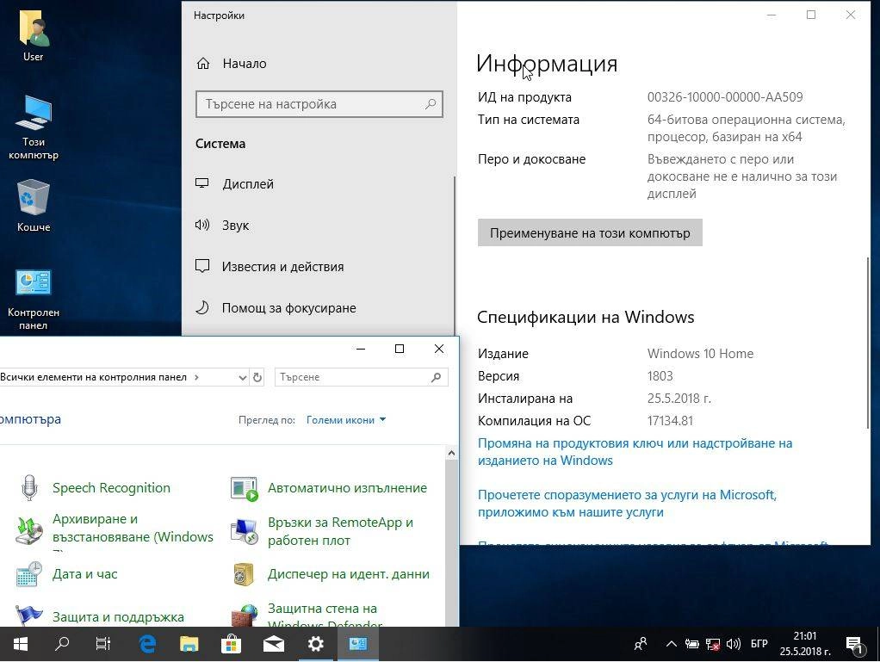Screen dimensions: 880x662
Task: Open taskbar search magnifier
Action: (x=62, y=644)
